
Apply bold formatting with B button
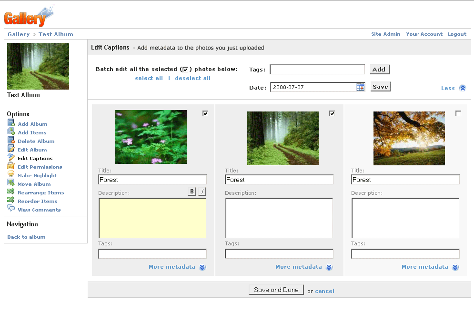192,192
